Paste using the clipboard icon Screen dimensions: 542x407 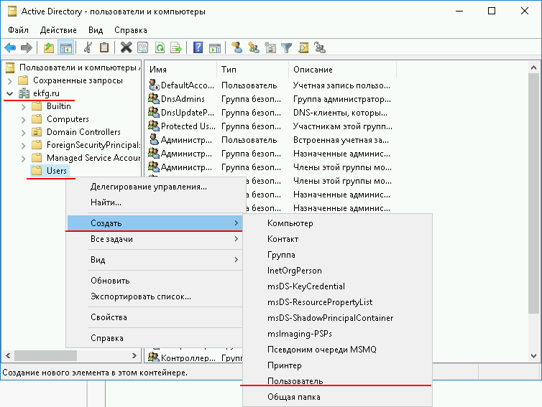(104, 47)
